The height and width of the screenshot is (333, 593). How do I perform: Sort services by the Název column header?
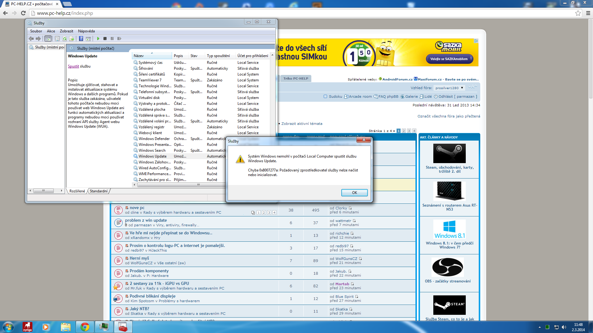point(151,56)
